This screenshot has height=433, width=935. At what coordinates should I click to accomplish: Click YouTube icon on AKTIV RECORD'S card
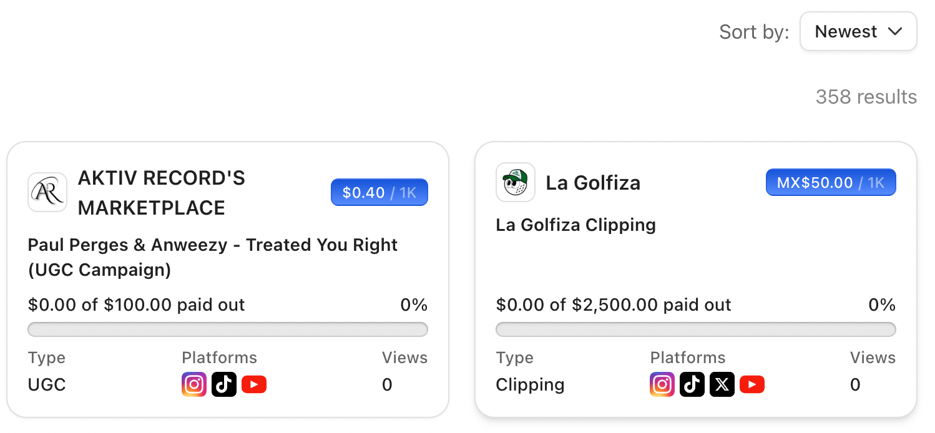pos(254,384)
